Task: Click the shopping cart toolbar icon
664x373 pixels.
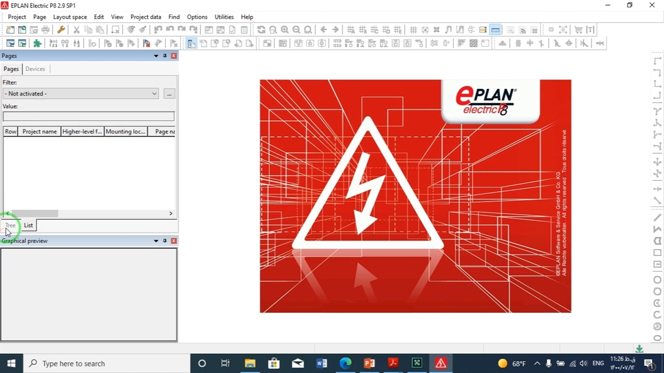Action: pyautogui.click(x=578, y=30)
